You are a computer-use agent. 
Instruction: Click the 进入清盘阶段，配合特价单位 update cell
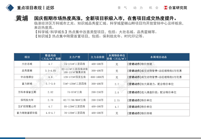point(158,92)
